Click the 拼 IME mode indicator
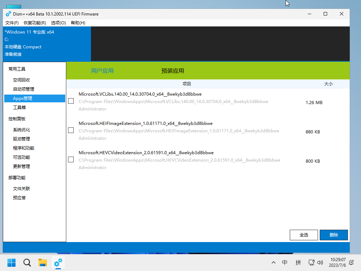Screen dimensions: 361x271 (298, 263)
